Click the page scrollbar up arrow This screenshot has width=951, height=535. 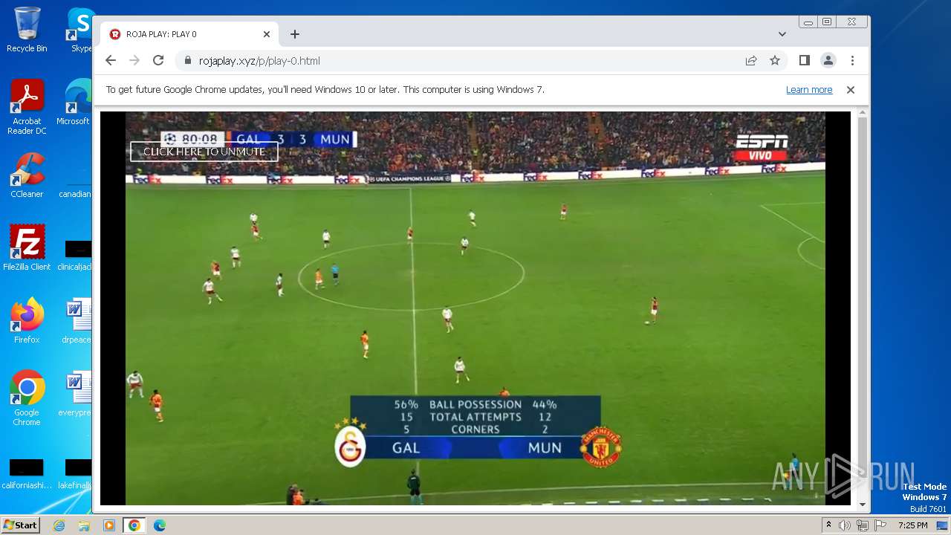click(x=862, y=114)
